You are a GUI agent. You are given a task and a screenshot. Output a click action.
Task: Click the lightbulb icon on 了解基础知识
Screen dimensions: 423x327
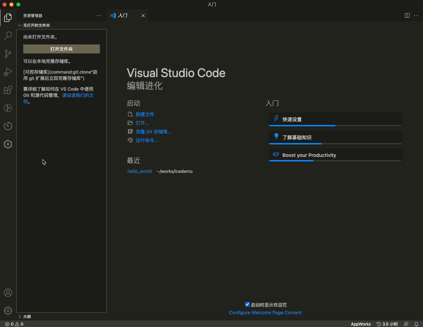tap(276, 136)
